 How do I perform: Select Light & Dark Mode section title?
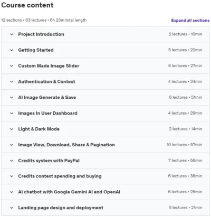click(x=39, y=129)
